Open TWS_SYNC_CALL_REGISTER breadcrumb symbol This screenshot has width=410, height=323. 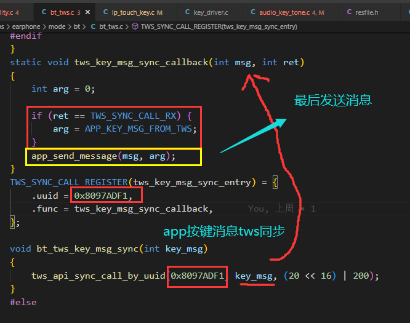click(219, 26)
